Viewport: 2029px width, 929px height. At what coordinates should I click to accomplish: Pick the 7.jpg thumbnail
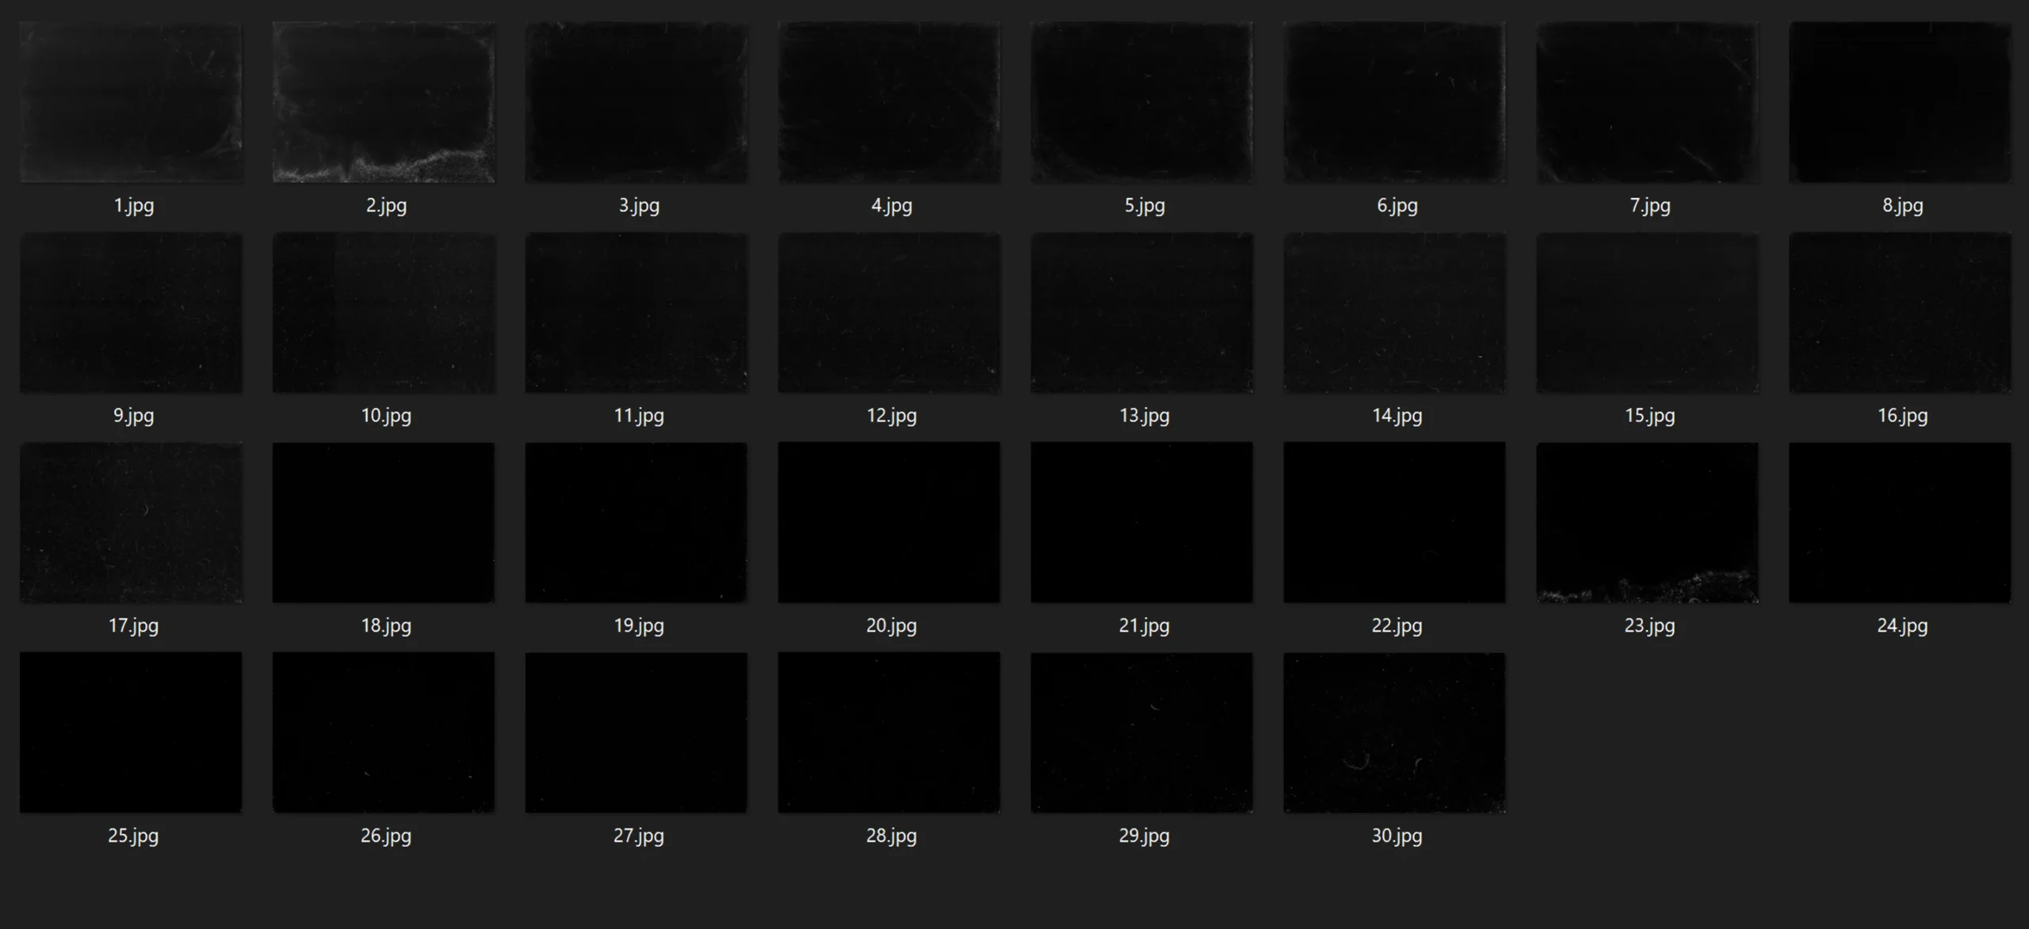(x=1648, y=102)
